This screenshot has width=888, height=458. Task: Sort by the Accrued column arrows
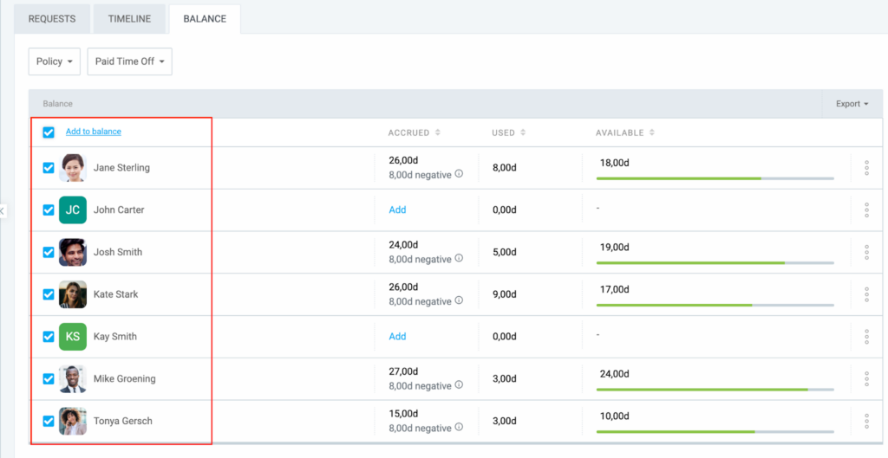[438, 132]
